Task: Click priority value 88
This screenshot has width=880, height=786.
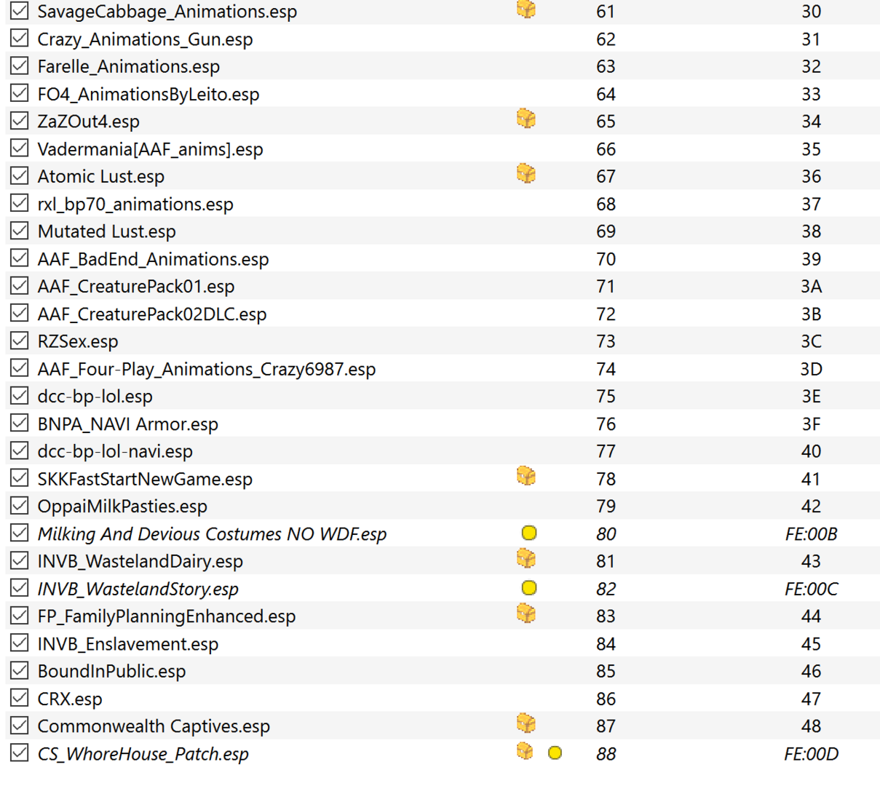Action: (606, 754)
